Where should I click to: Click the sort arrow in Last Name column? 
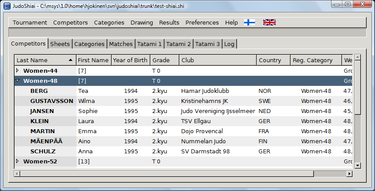click(x=71, y=60)
